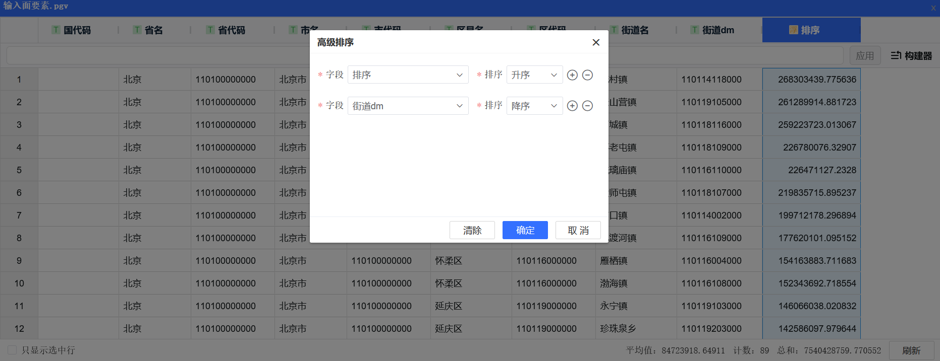Open the first 字段 dropdown showing 排序

click(x=408, y=75)
